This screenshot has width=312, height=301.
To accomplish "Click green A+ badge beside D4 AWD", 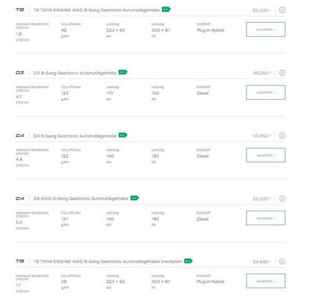I will click(135, 198).
